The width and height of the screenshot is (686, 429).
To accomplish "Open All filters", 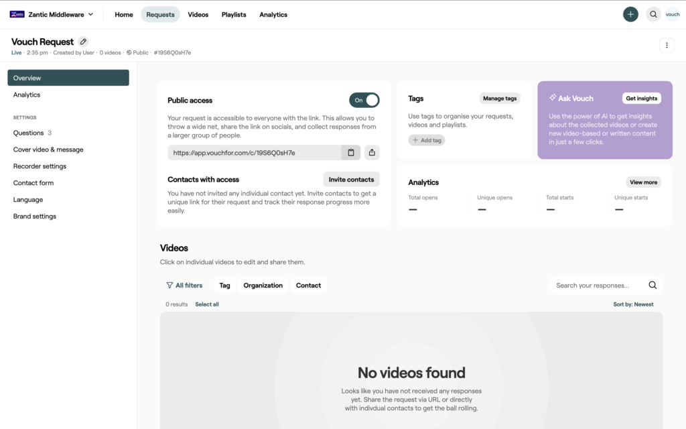I will coord(184,286).
